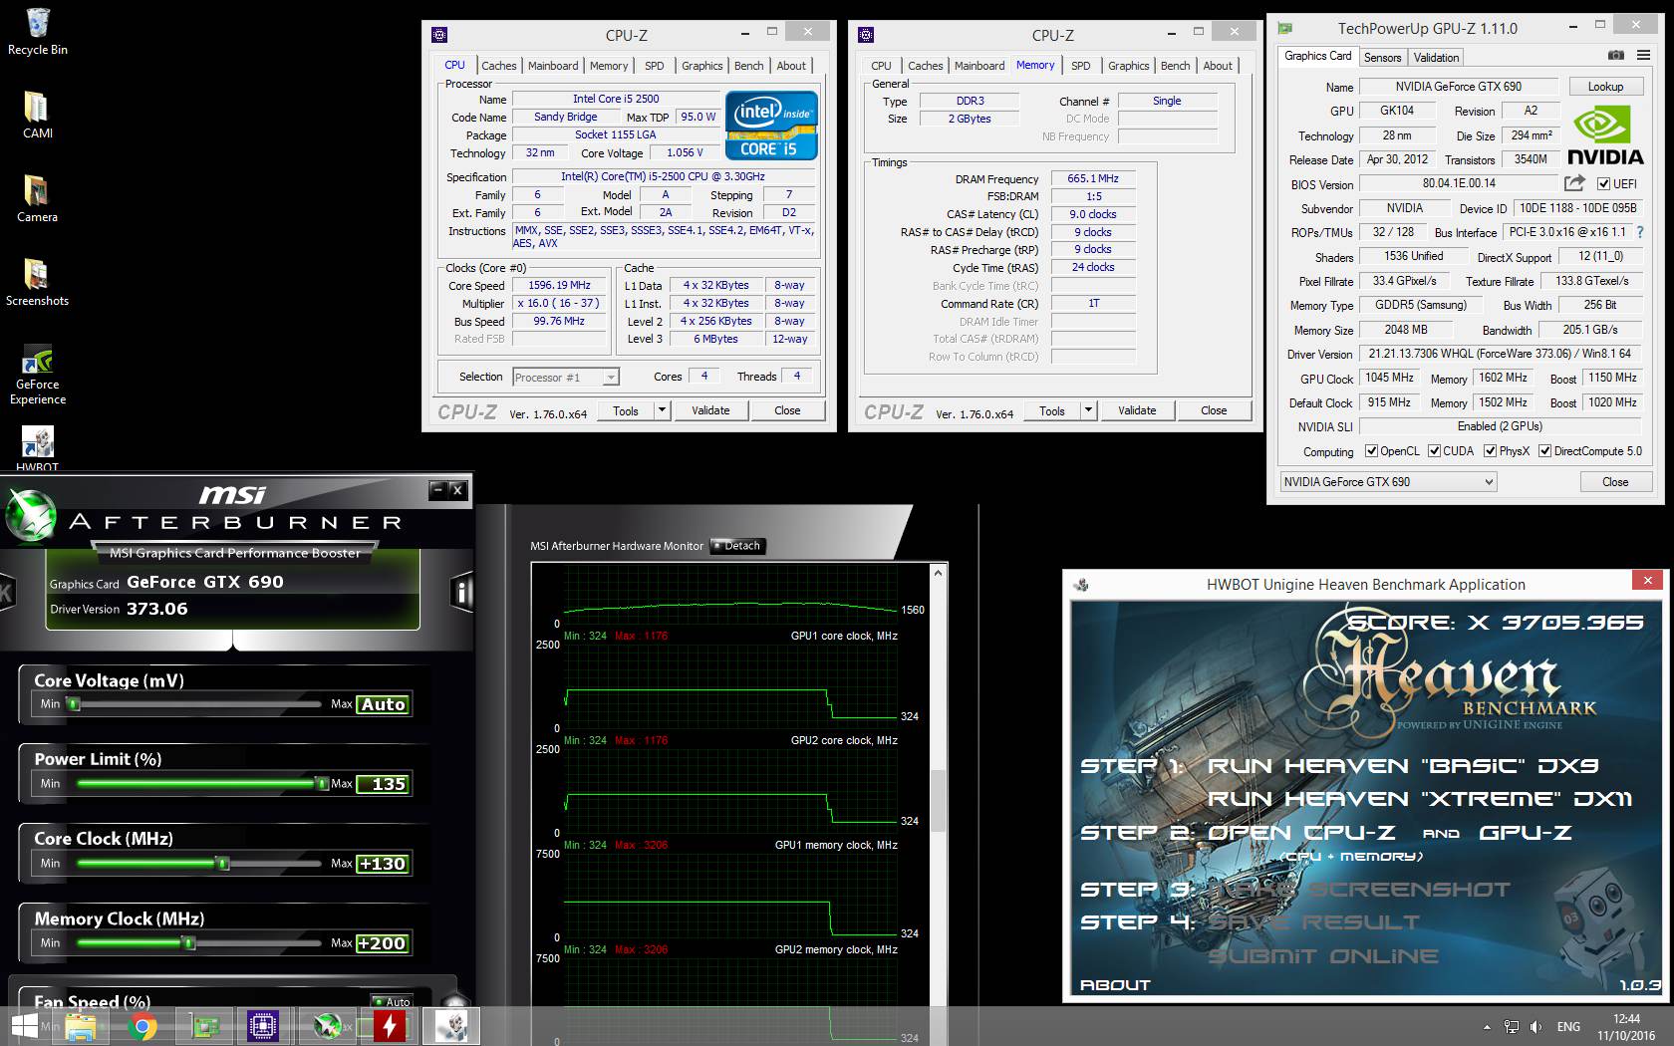The height and width of the screenshot is (1046, 1674).
Task: Toggle the CUDA checkbox
Action: [x=1434, y=451]
